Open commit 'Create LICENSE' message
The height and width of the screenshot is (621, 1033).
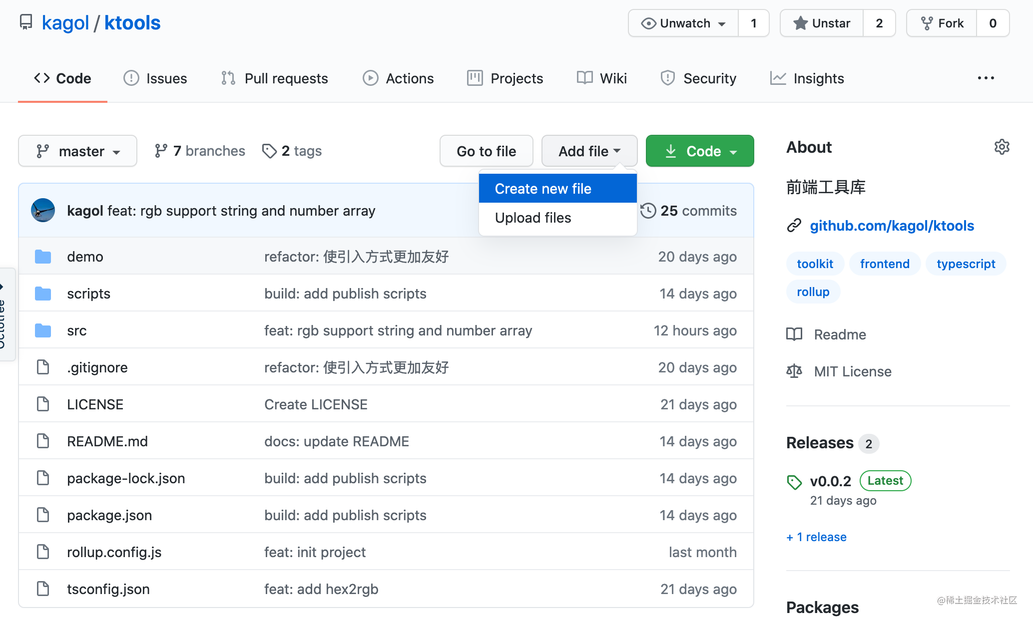[316, 404]
